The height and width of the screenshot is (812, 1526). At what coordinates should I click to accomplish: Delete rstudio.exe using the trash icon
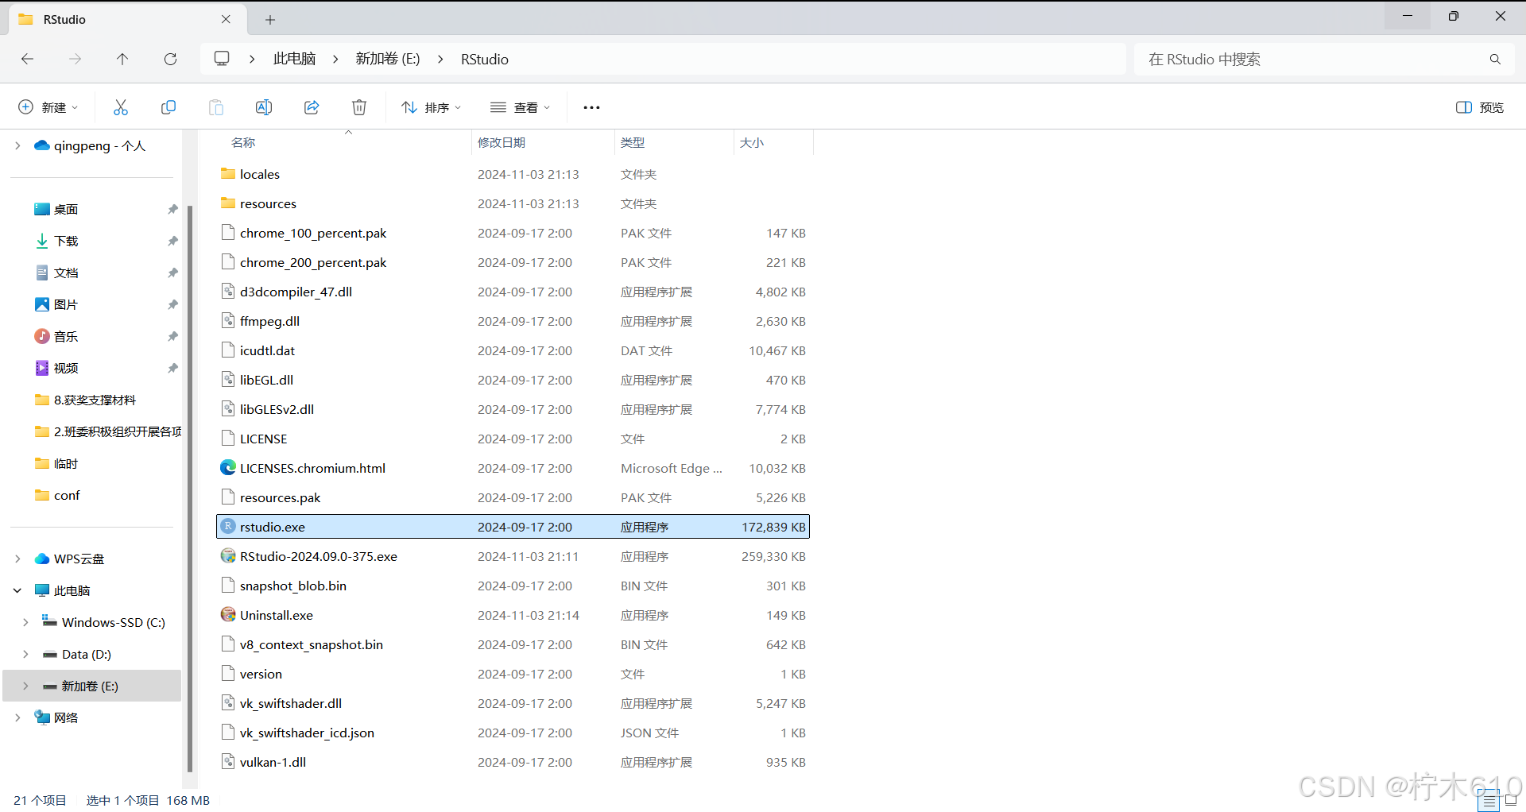(358, 106)
